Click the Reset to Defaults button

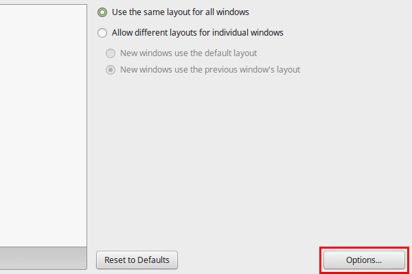(137, 260)
